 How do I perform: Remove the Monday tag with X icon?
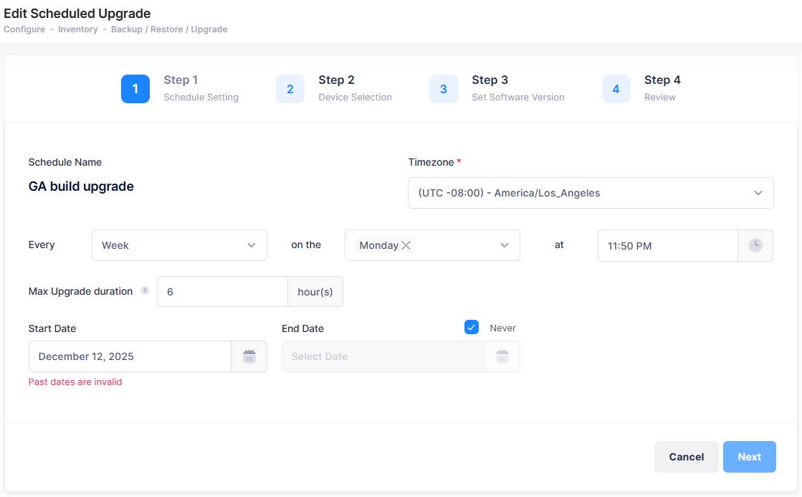coord(406,245)
